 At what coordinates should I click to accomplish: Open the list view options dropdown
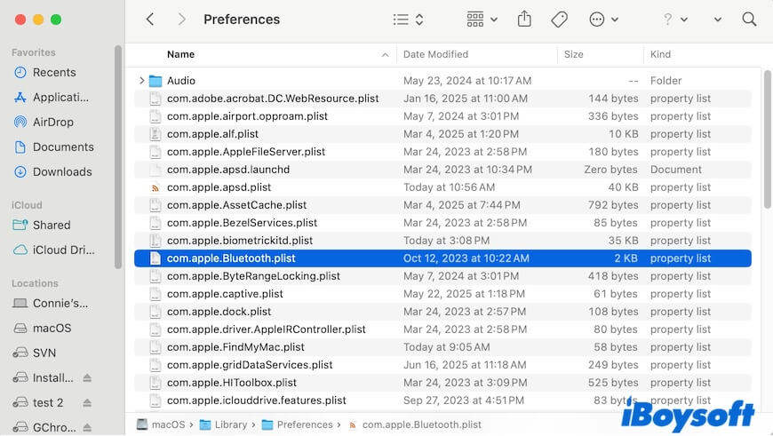coord(409,19)
